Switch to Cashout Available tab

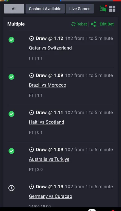tap(45, 9)
